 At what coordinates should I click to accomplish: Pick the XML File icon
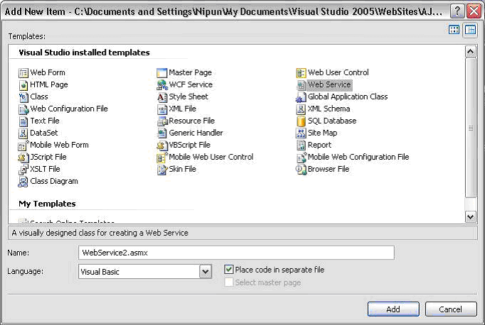point(161,109)
